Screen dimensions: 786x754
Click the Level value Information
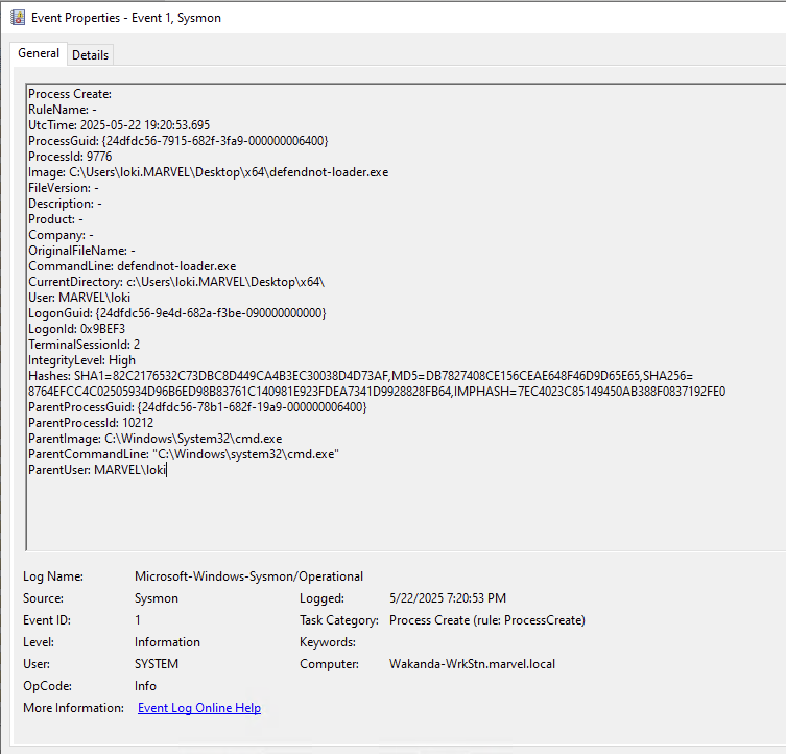(x=168, y=642)
